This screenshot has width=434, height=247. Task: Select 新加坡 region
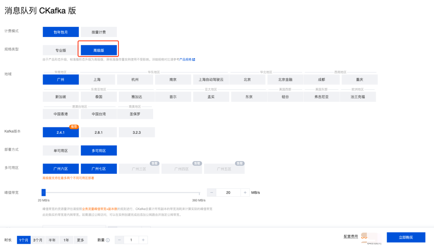[61, 97]
